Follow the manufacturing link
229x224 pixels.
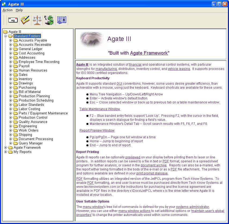[x=106, y=69]
